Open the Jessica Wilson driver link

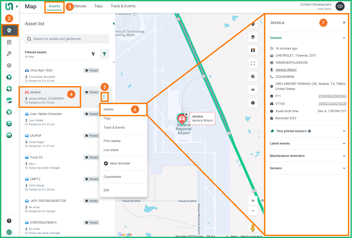click(x=286, y=70)
